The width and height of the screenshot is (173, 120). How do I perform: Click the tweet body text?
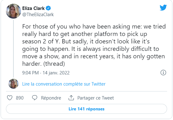coord(94,45)
